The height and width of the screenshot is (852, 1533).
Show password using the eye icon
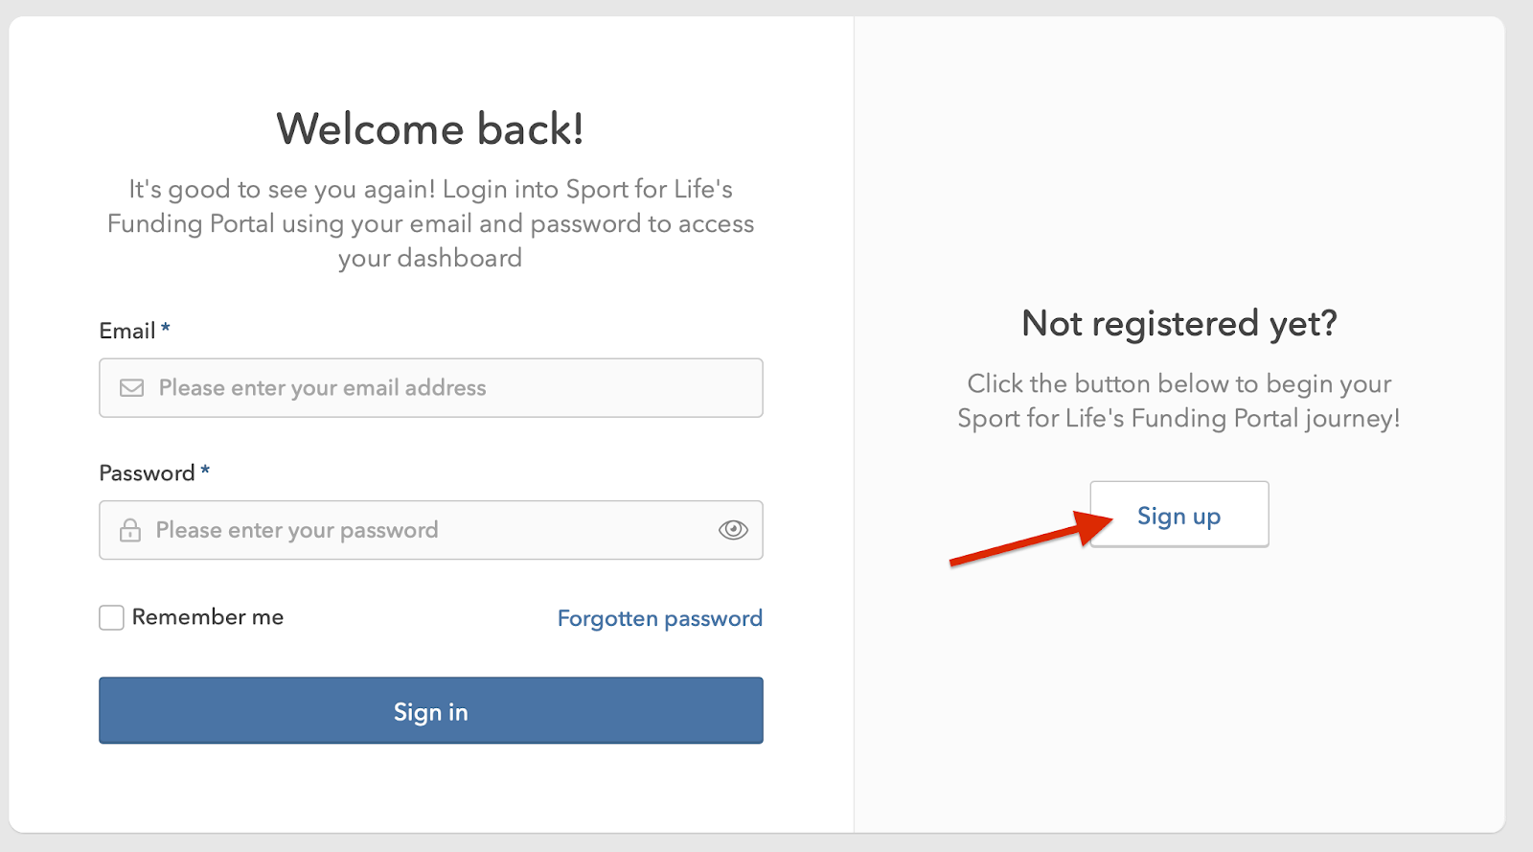[x=733, y=530]
